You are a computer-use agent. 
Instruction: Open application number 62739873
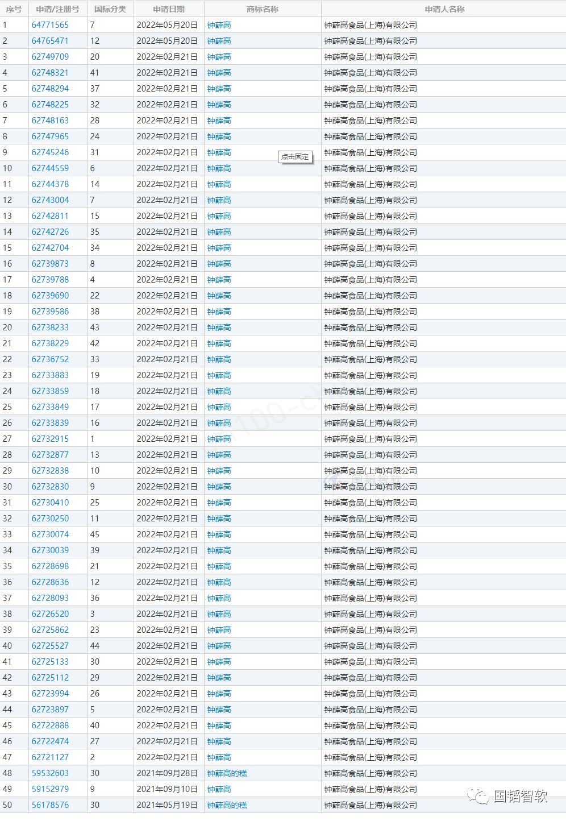pos(50,264)
